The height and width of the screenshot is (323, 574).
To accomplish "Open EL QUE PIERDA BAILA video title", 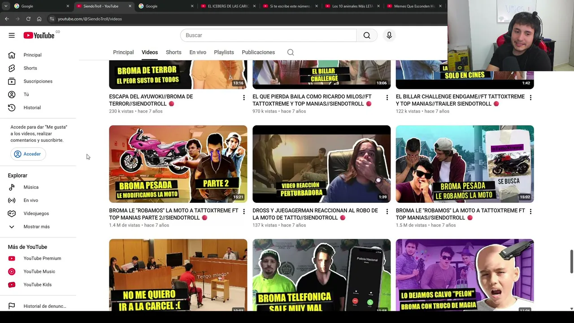I will [x=312, y=100].
